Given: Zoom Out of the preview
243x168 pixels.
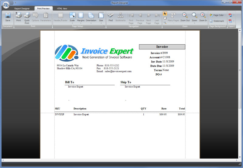Looking at the screenshot, I should click(185, 17).
